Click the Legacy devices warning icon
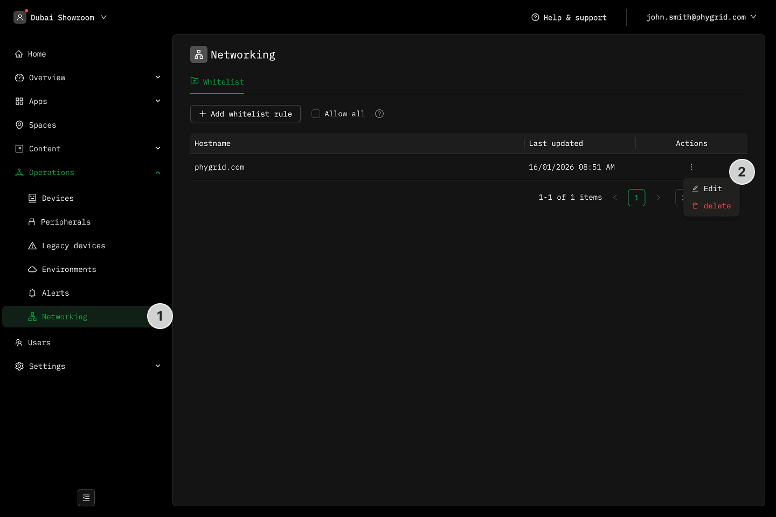Image resolution: width=776 pixels, height=517 pixels. 32,246
